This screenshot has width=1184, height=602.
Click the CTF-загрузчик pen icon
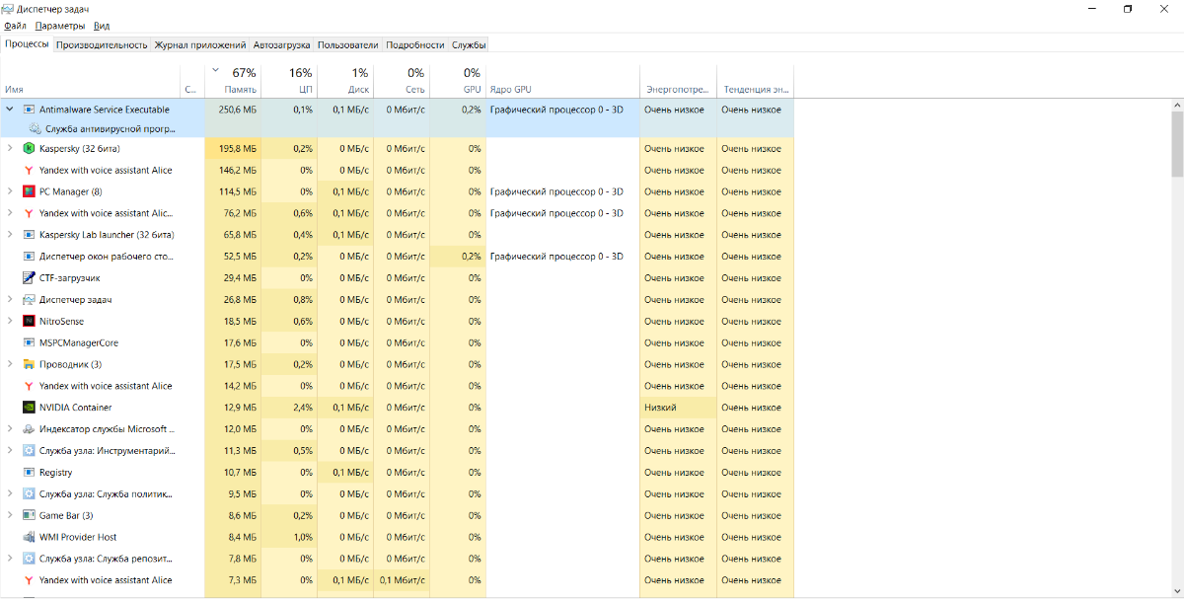(x=29, y=278)
